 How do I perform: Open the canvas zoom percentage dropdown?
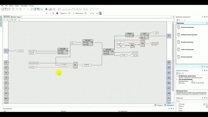(x=19, y=20)
